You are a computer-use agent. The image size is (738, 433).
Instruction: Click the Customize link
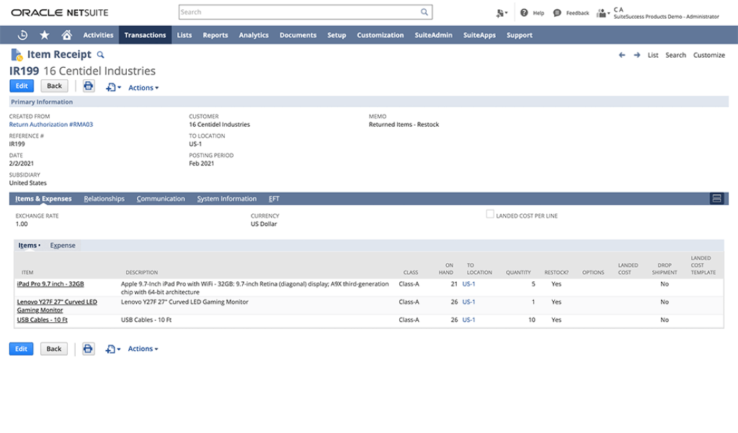pyautogui.click(x=709, y=55)
